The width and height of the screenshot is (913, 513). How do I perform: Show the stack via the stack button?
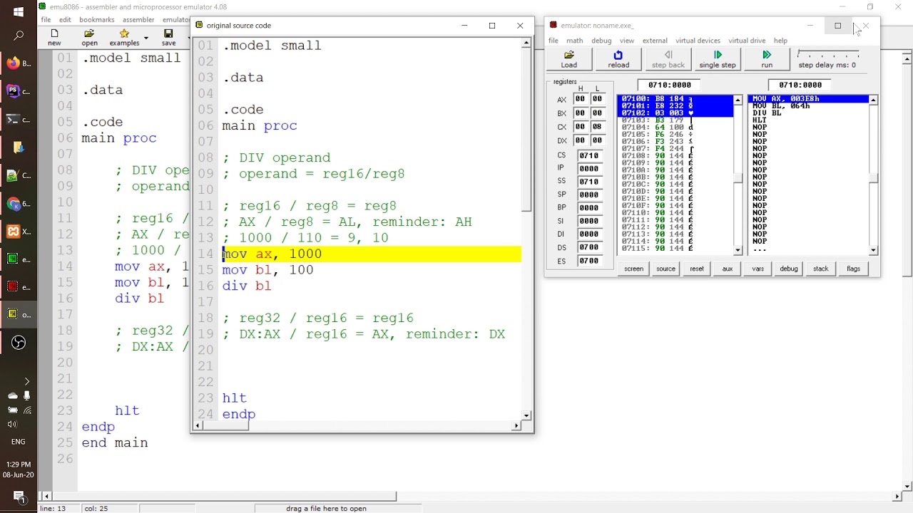click(x=820, y=269)
